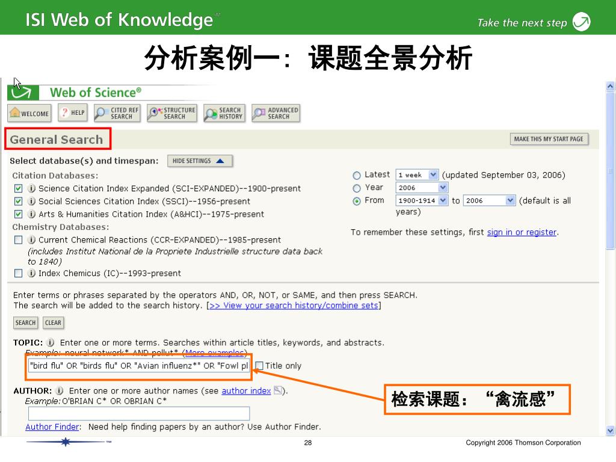
Task: Select the From timespan radio button
Action: click(357, 202)
